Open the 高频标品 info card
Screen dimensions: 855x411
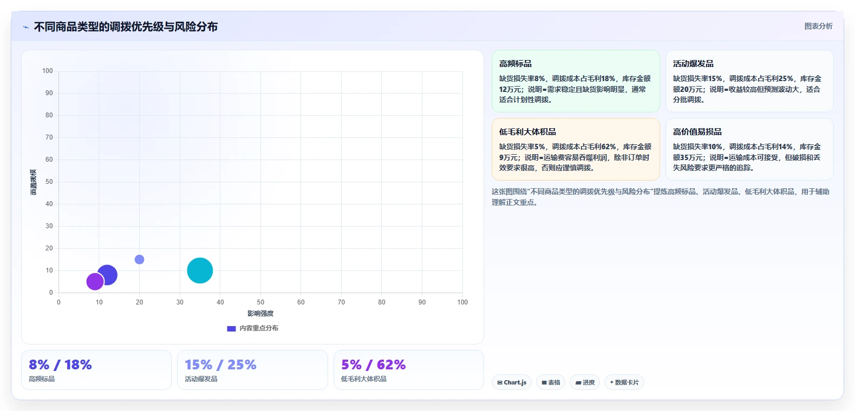576,81
